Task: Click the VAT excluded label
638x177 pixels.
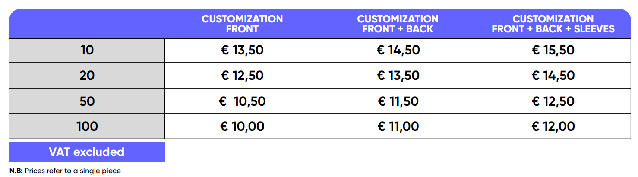Action: click(x=87, y=152)
